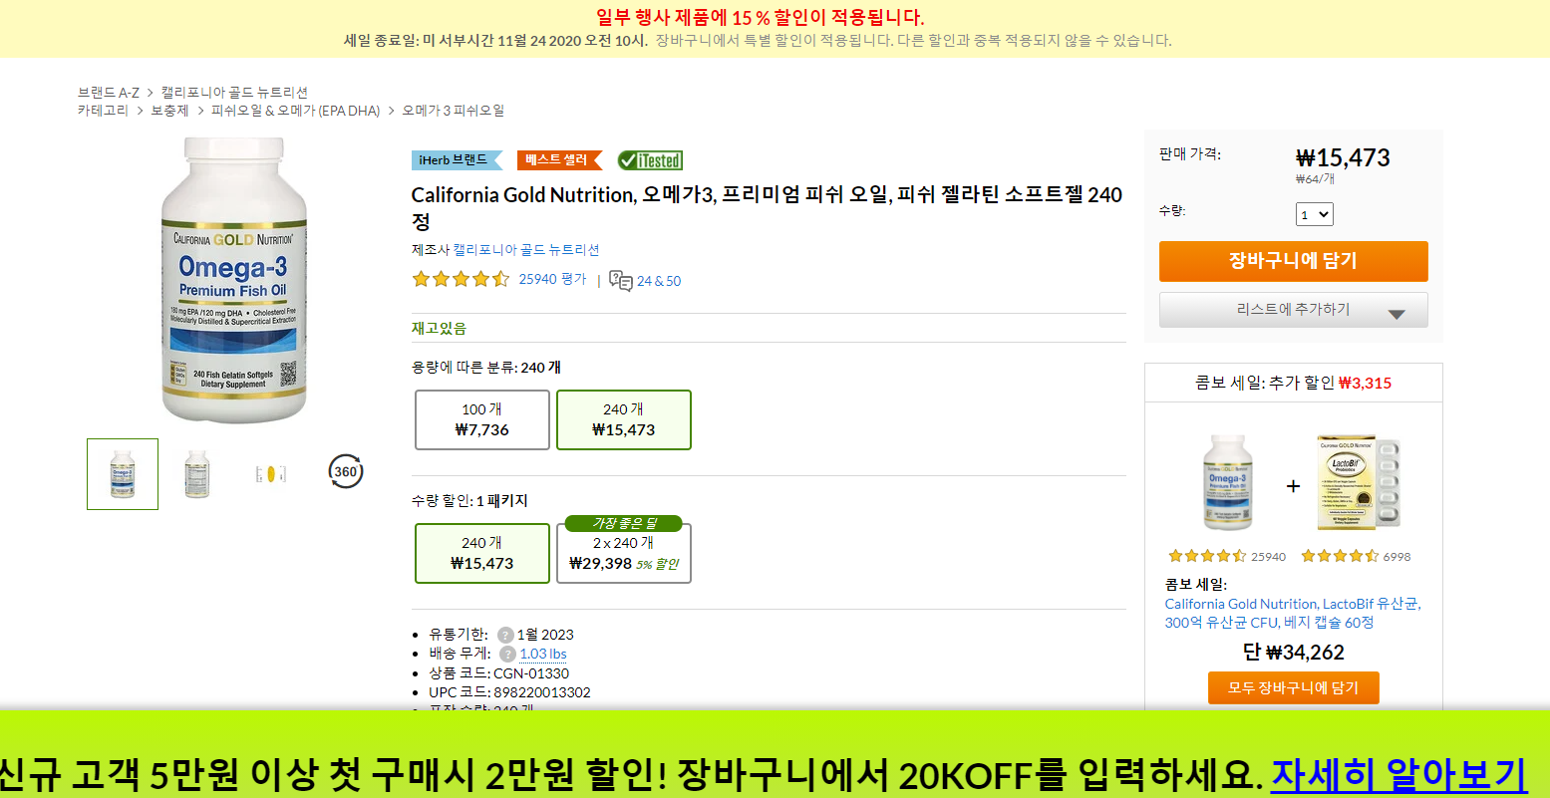1550x798 pixels.
Task: Select the 240 개 single package quantity option
Action: click(482, 553)
